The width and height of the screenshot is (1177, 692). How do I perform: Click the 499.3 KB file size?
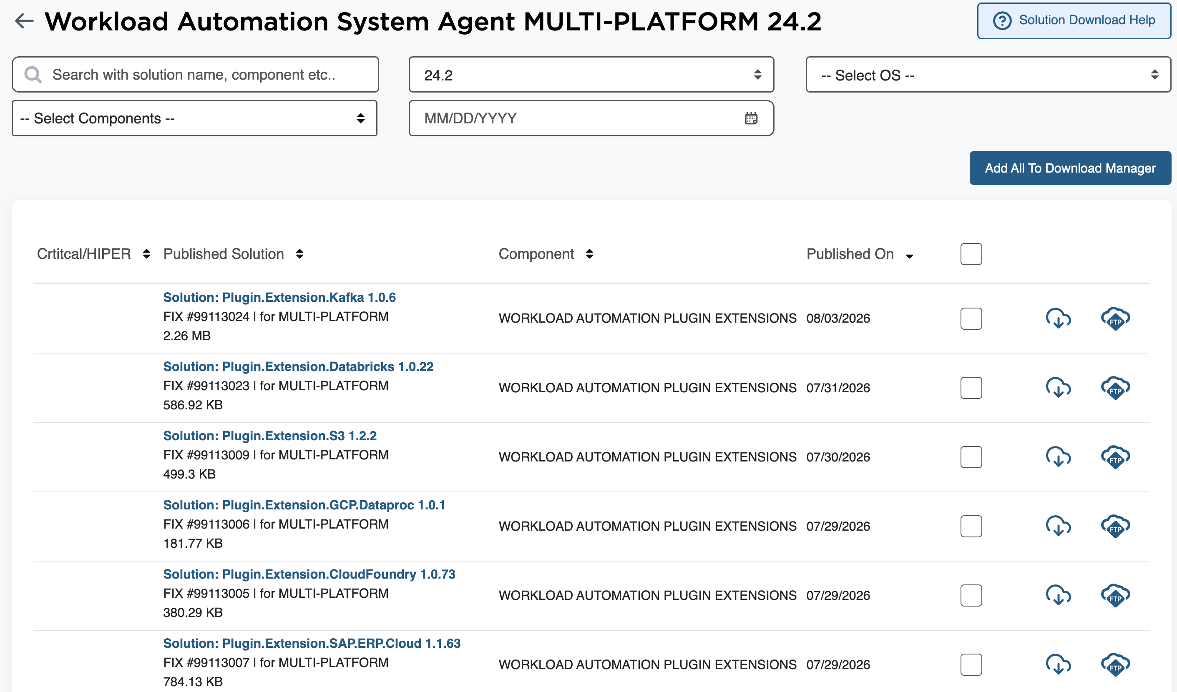189,474
